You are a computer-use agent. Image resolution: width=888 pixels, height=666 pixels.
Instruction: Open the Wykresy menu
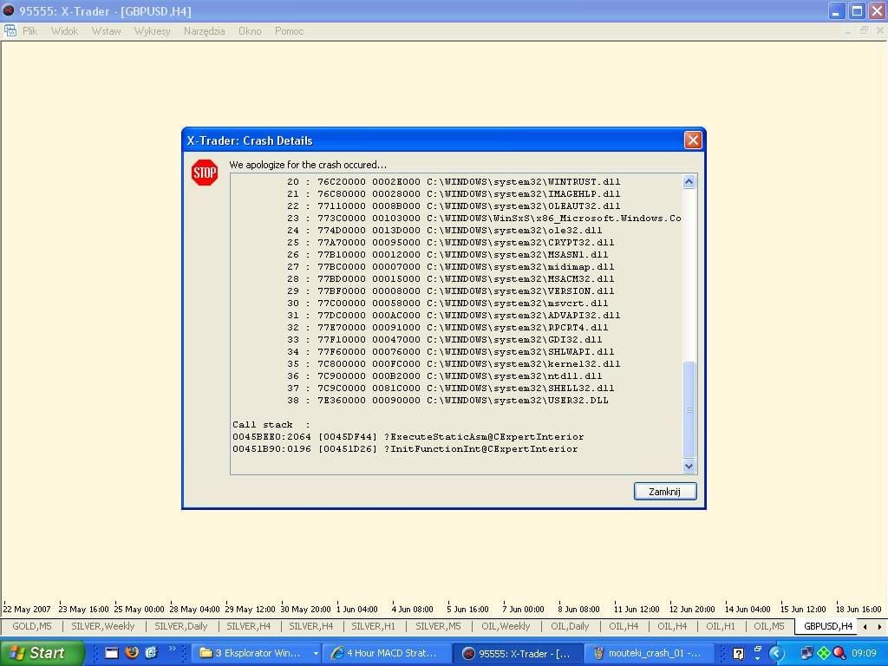pos(152,31)
